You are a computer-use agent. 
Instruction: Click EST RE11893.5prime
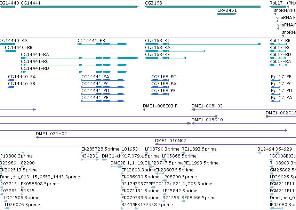[x=183, y=153]
